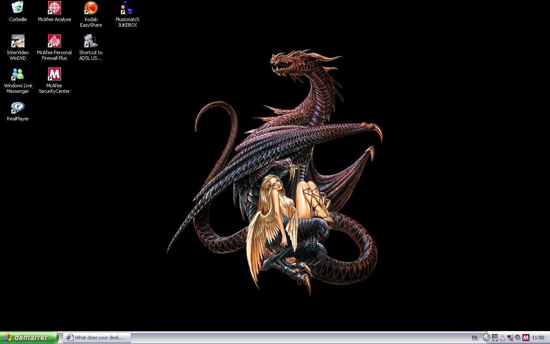Expand hidden system tray icons arrow
Viewport: 550px width, 344px height.
point(486,338)
